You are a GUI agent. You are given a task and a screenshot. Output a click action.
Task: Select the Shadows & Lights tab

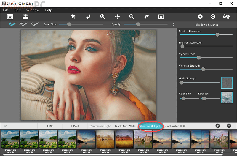pyautogui.click(x=150, y=126)
